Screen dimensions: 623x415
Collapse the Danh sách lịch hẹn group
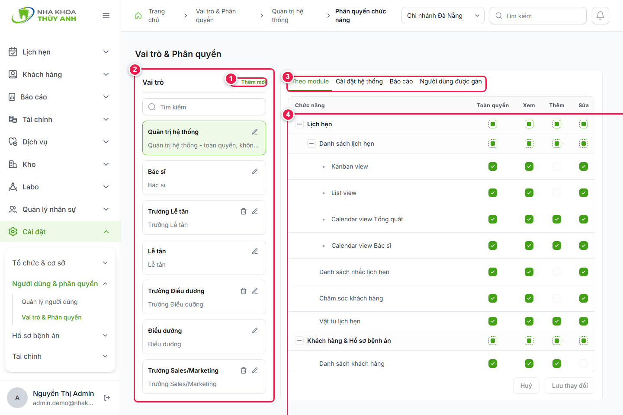(311, 144)
